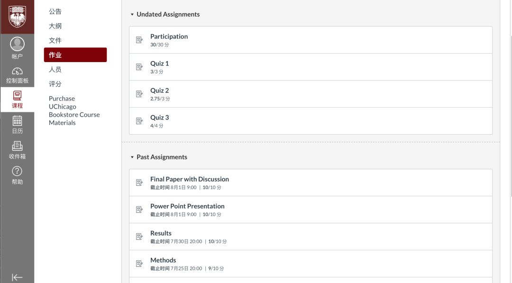Collapse the global navigation arrow icon

[17, 277]
